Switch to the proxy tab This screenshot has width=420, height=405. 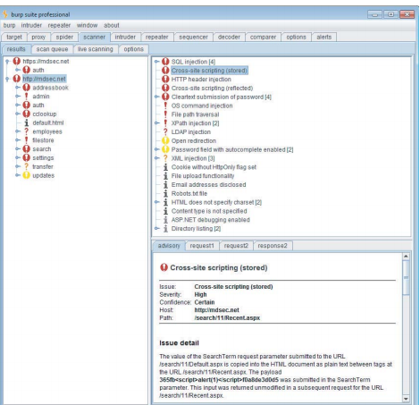tap(38, 37)
